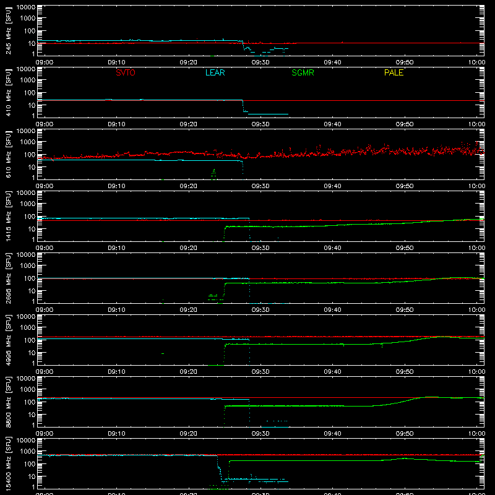Select the 1000 tick of the 15400 MHz plot
The width and height of the screenshot is (495, 495).
28,452
